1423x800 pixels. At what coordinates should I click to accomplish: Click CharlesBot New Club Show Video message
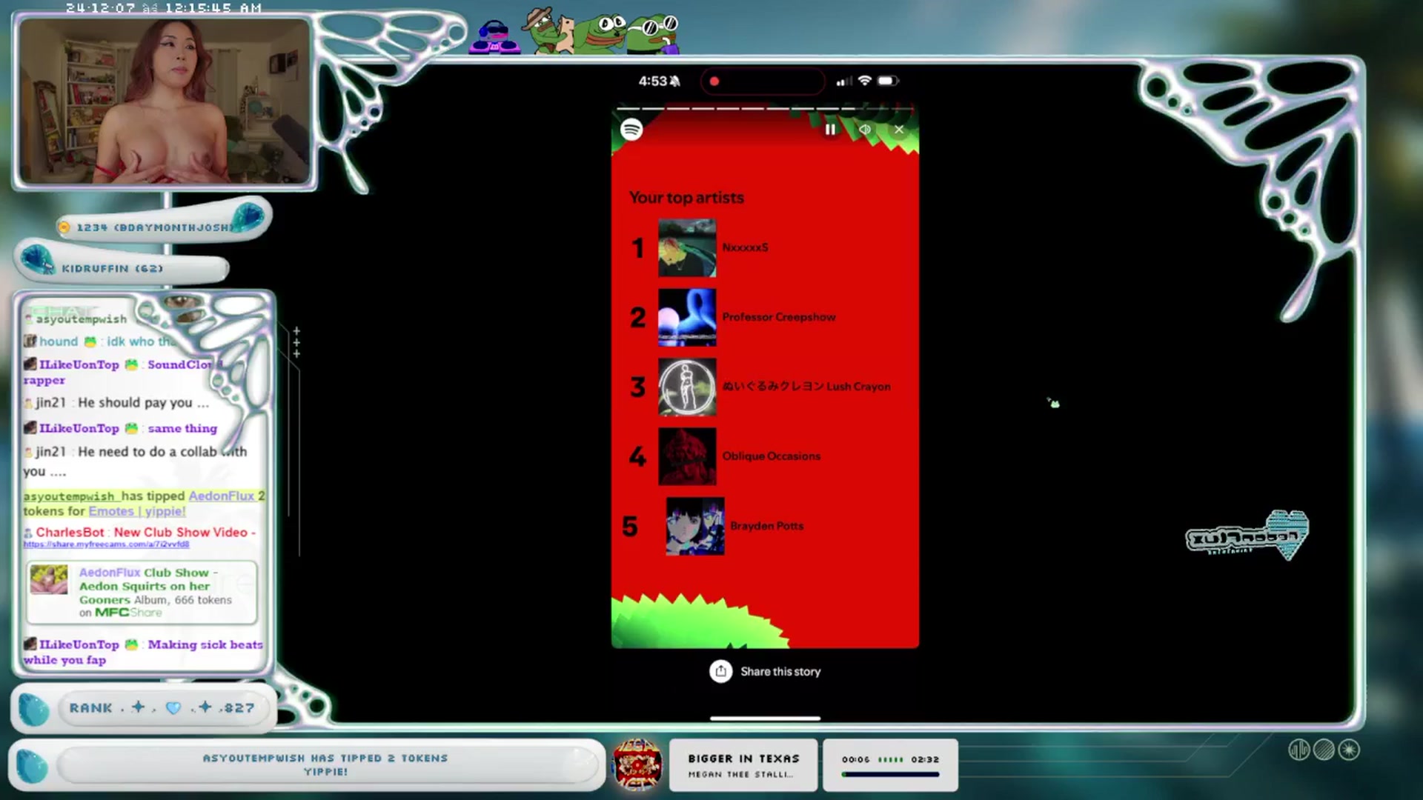pos(141,532)
